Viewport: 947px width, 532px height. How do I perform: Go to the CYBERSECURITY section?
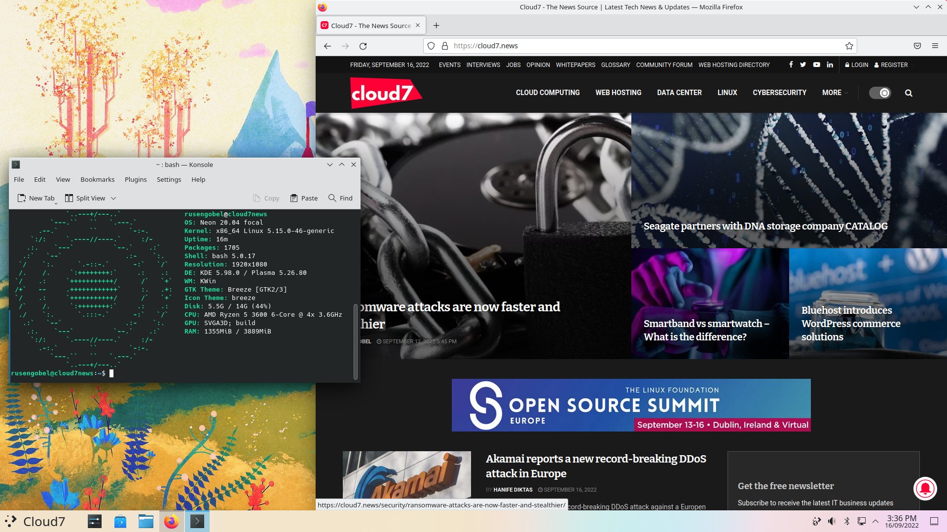[780, 93]
